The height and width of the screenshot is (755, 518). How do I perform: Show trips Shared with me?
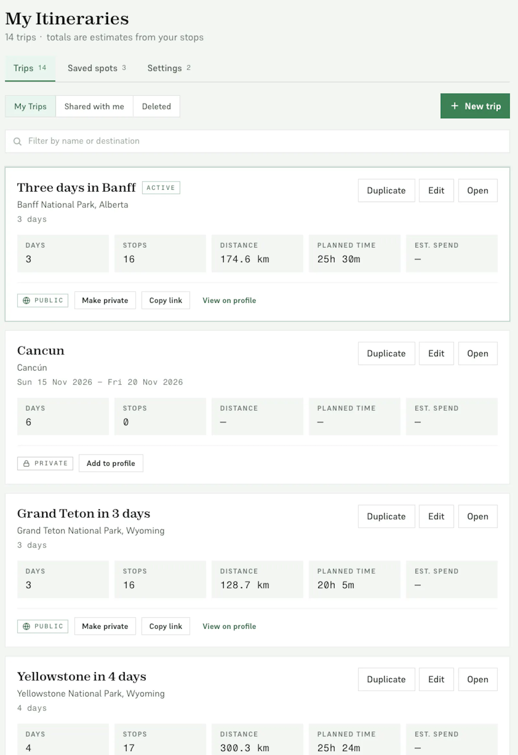tap(94, 106)
